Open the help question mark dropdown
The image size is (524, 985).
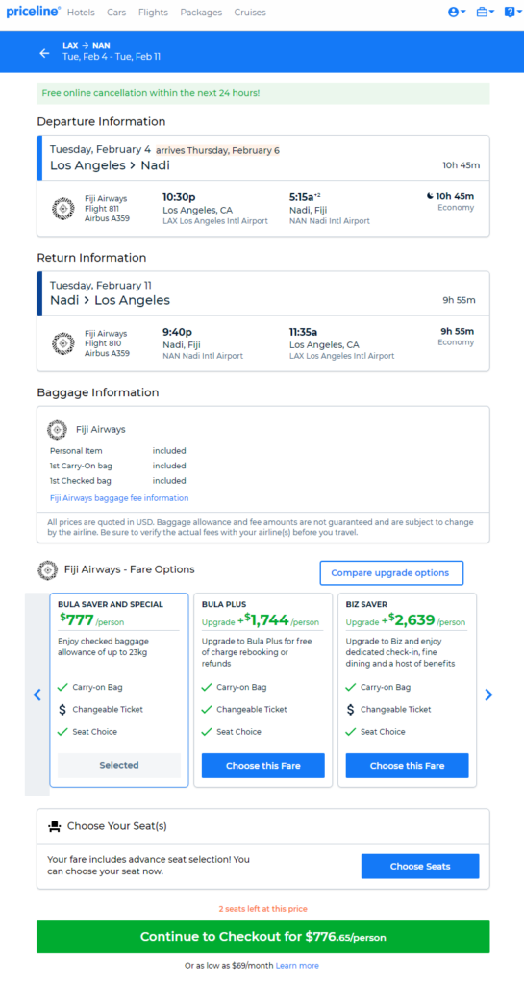pyautogui.click(x=512, y=12)
